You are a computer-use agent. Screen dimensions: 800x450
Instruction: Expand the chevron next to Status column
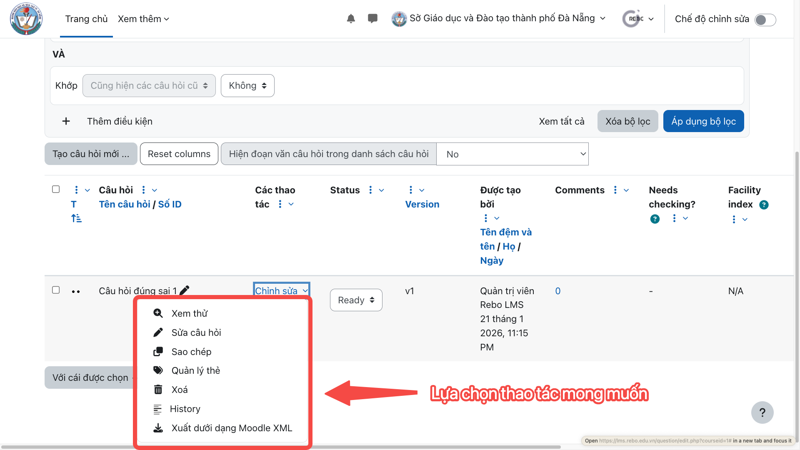pos(381,190)
